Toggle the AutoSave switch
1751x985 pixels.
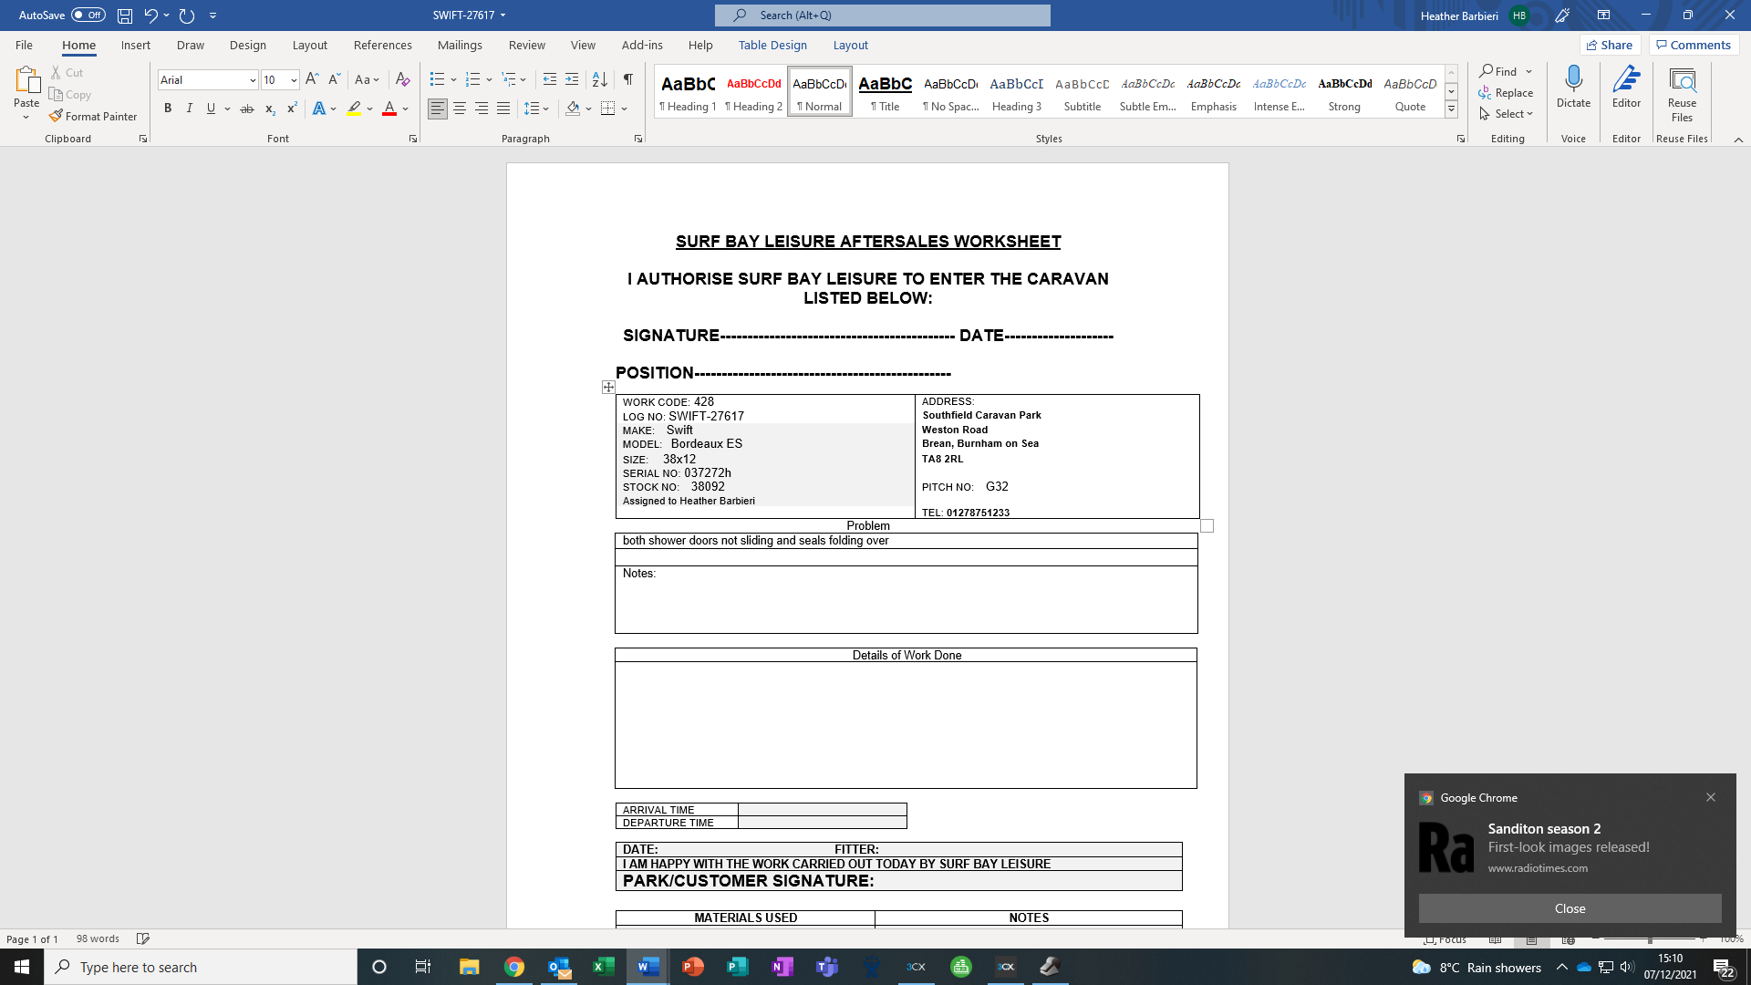pyautogui.click(x=88, y=16)
